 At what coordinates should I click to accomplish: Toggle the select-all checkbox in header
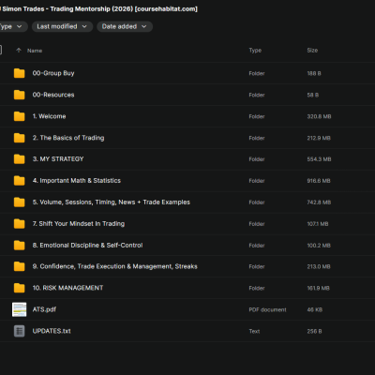click(x=0, y=50)
